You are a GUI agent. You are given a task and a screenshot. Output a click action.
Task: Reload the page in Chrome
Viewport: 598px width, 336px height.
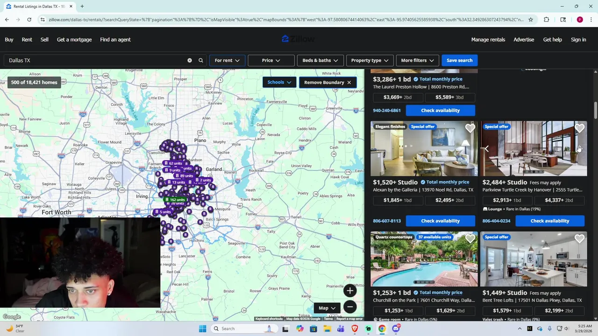coord(29,20)
